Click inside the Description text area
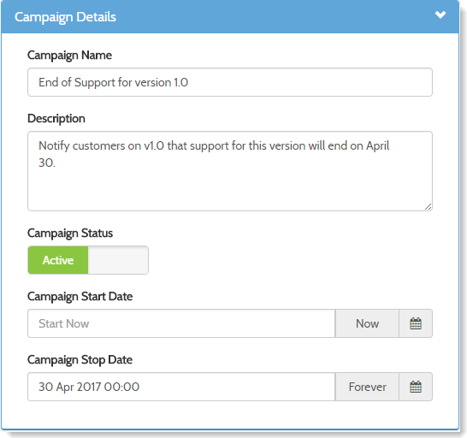 coord(230,171)
